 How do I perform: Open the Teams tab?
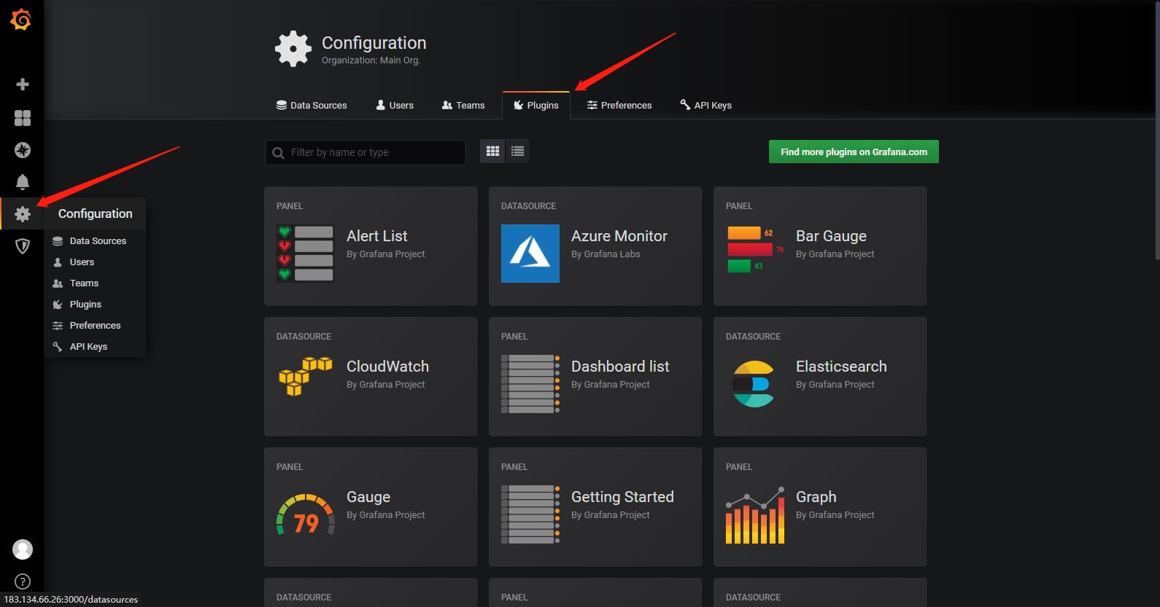[x=463, y=106]
